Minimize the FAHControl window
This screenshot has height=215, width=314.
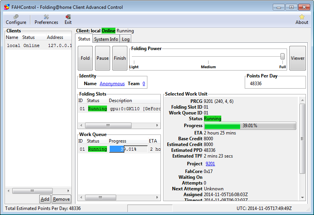[x=279, y=7]
